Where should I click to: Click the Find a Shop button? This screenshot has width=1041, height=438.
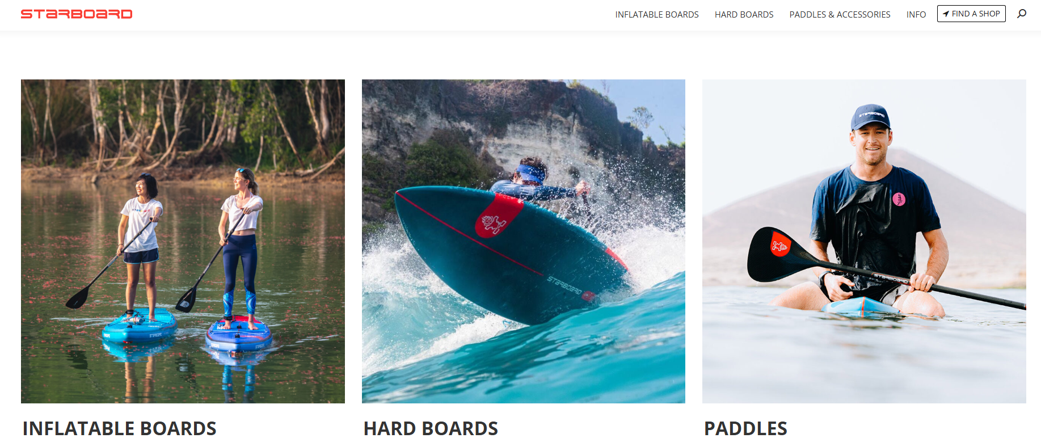971,14
